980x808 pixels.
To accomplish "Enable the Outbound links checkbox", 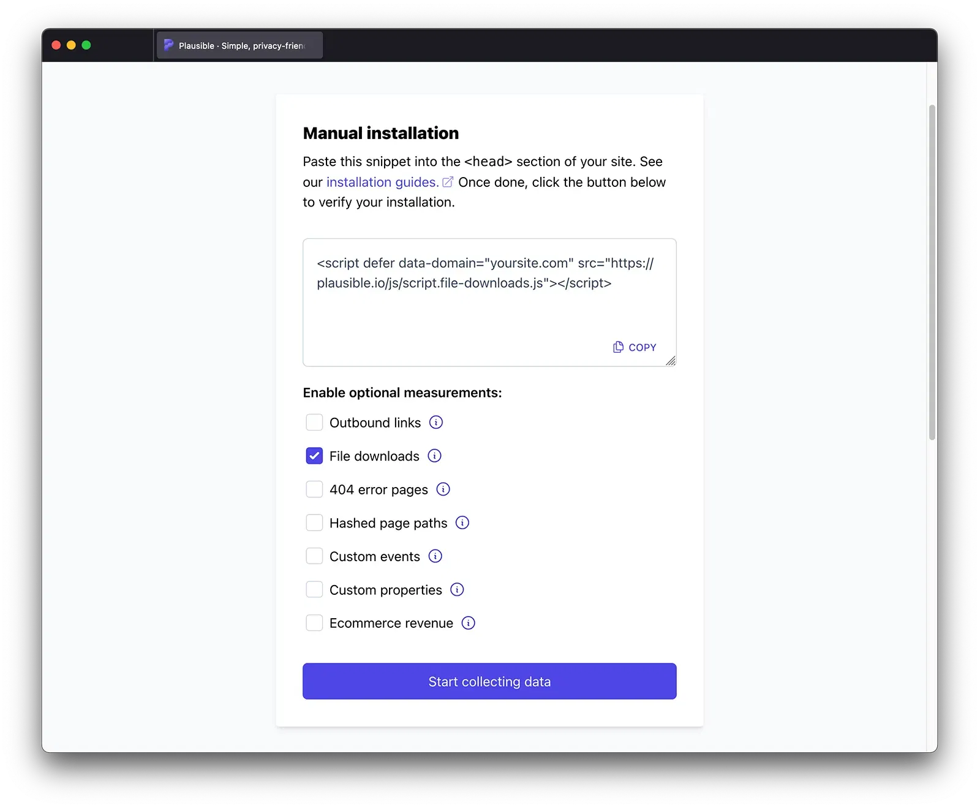I will [x=314, y=422].
